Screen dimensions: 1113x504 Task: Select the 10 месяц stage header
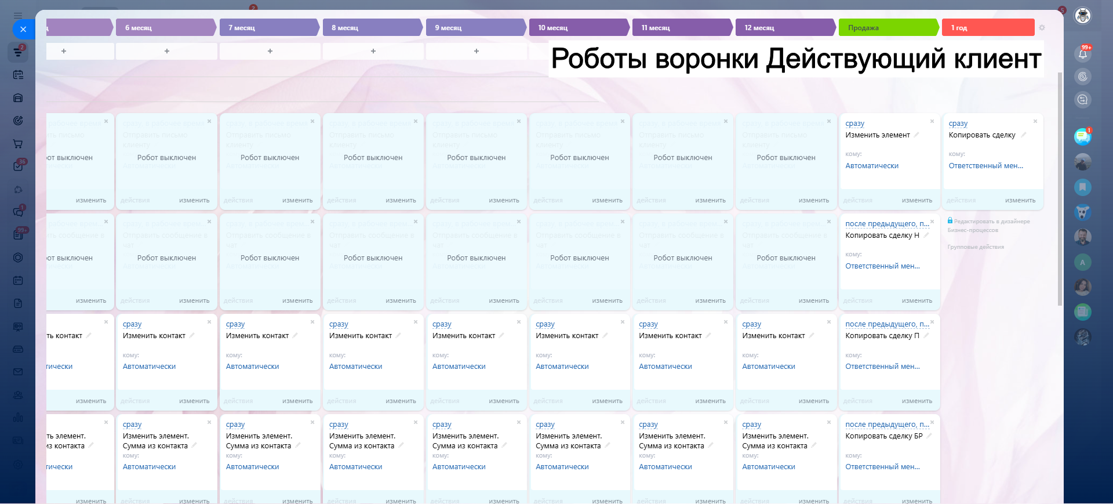pos(578,28)
